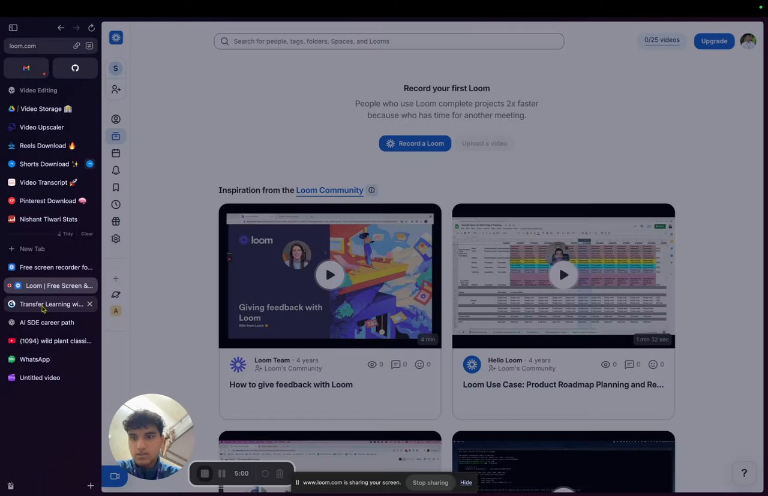Click info icon beside Loom Community
This screenshot has width=768, height=496.
371,190
